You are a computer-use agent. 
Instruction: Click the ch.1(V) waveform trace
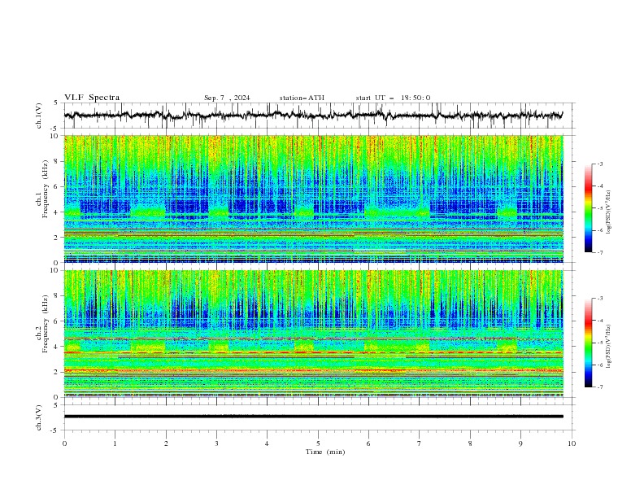(314, 116)
